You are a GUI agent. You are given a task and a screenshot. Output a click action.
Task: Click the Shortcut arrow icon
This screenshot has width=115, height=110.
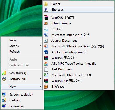[x=46, y=10]
